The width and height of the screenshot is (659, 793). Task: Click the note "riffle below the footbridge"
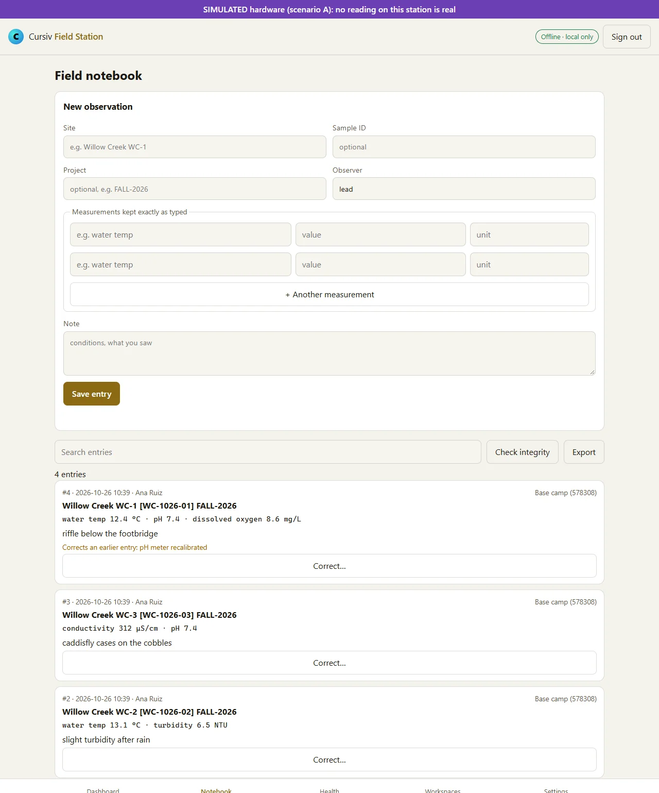(x=110, y=534)
